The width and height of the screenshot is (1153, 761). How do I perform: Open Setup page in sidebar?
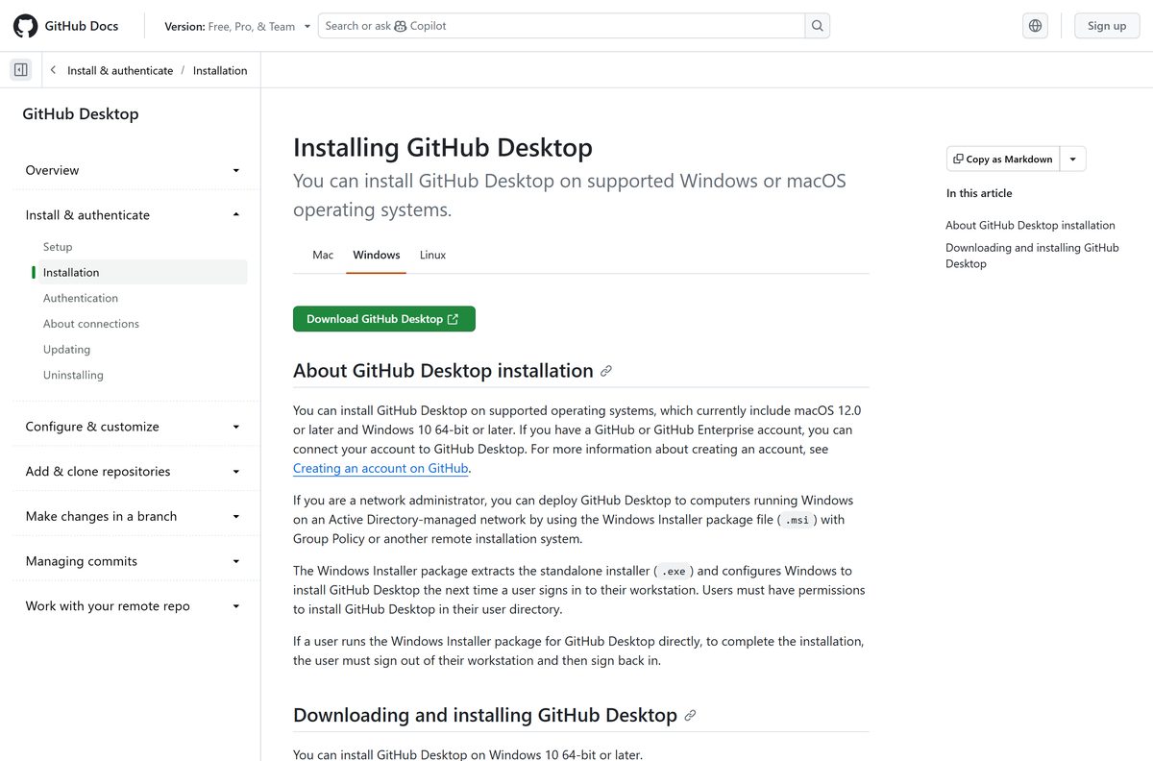[x=58, y=247]
